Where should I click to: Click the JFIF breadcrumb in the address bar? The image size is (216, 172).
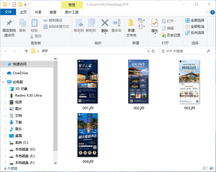(x=45, y=51)
